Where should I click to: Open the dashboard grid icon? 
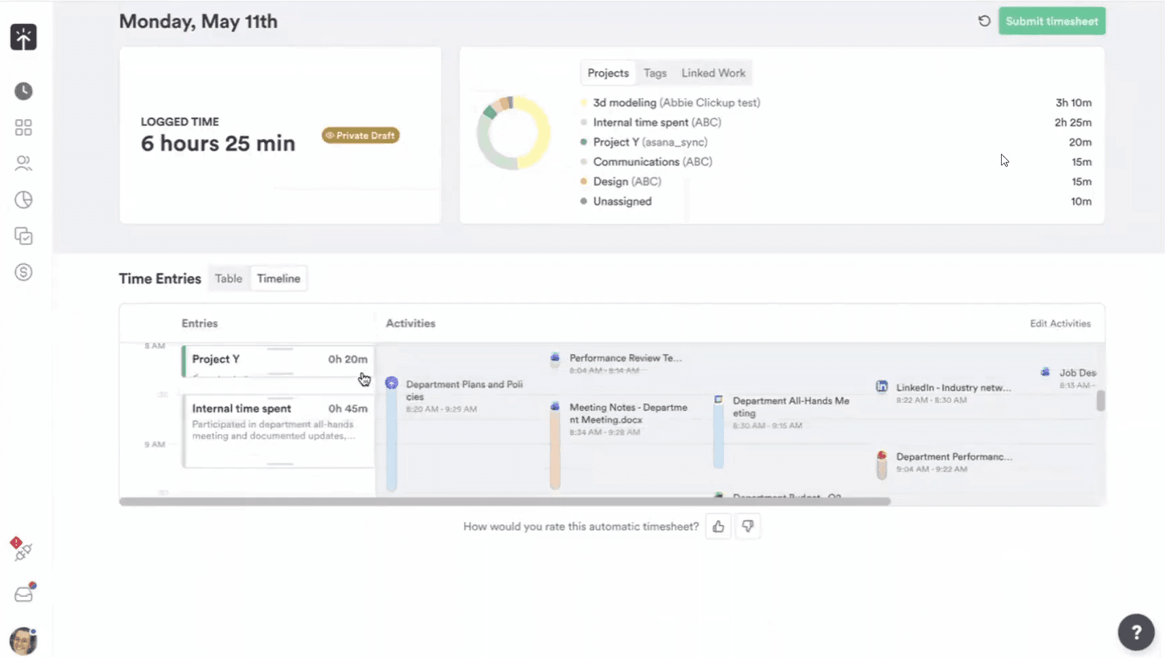click(24, 127)
